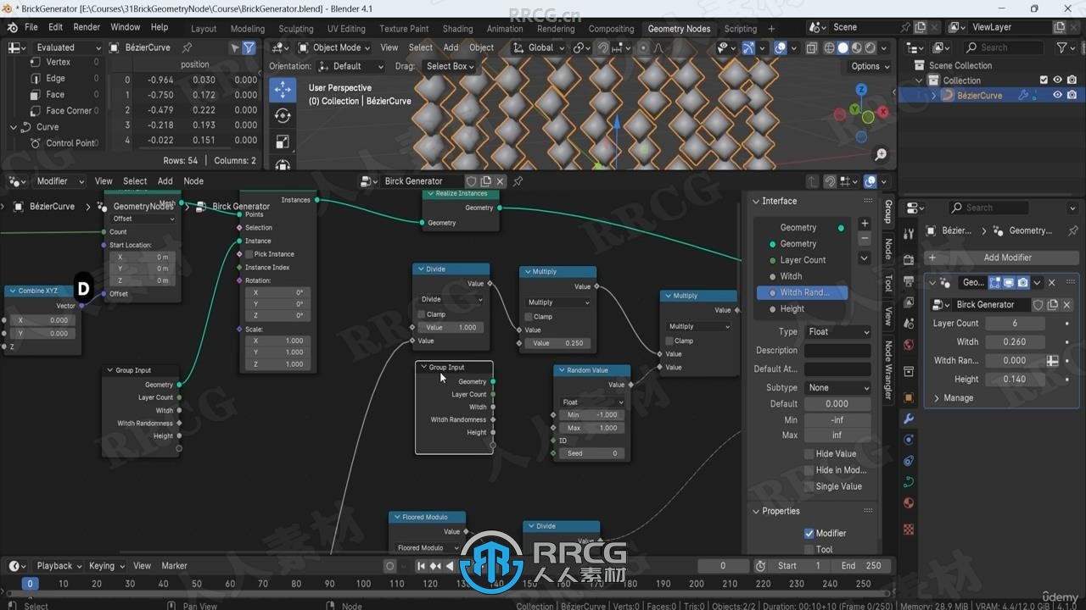Open the Tool properties tab icon
The image size is (1086, 610).
click(x=909, y=234)
